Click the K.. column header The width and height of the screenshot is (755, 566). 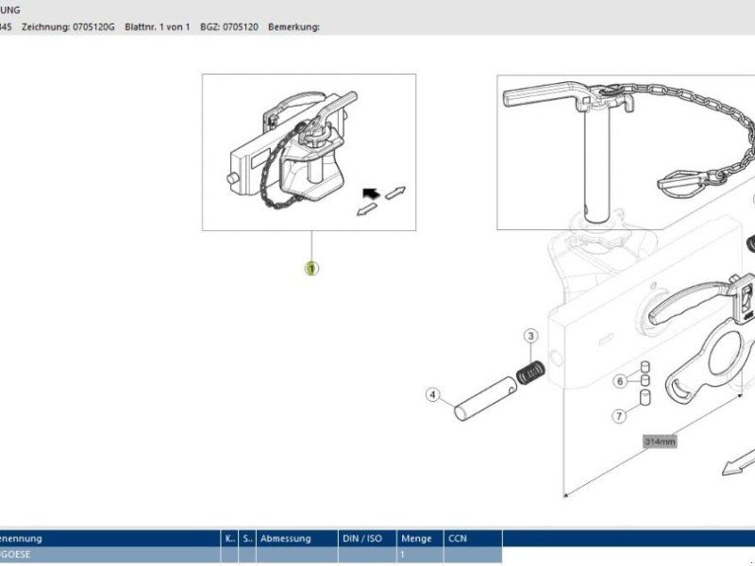point(229,539)
